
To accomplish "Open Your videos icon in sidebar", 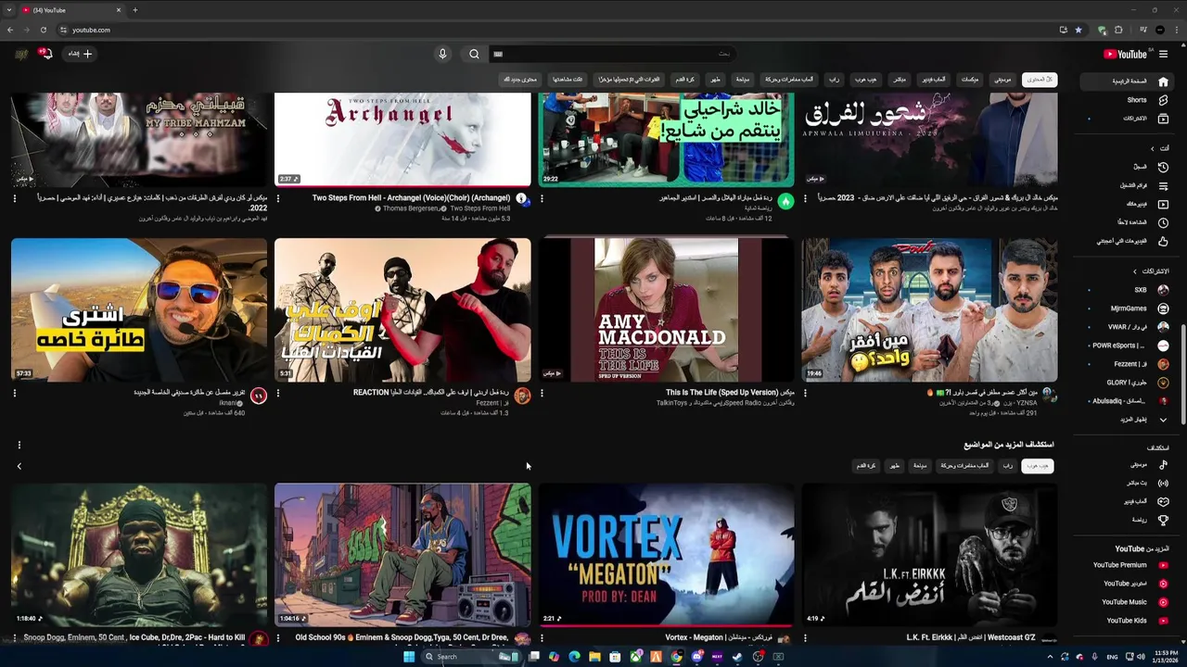I will tap(1163, 204).
